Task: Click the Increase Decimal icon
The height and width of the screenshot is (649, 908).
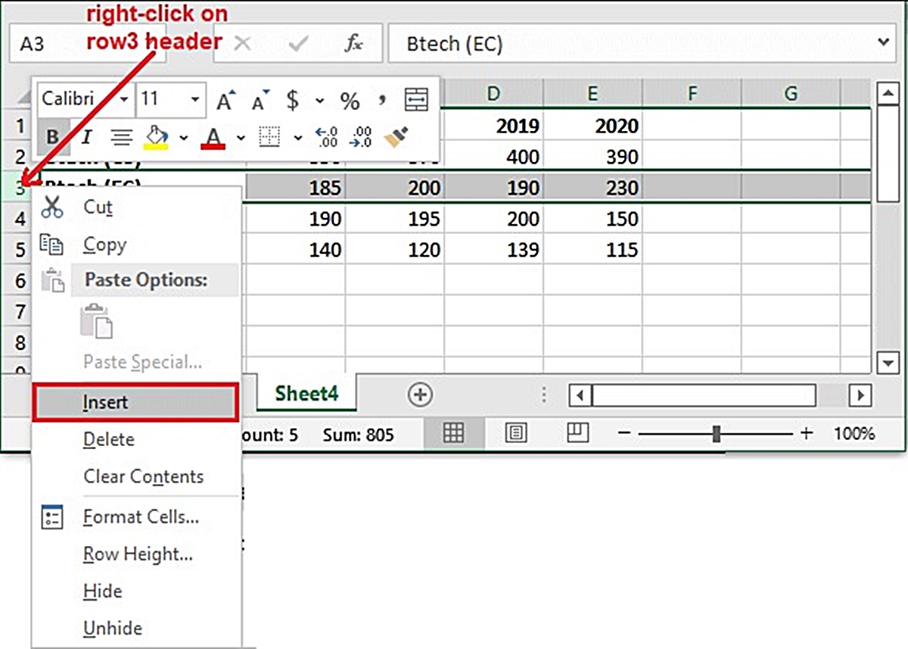Action: (x=327, y=137)
